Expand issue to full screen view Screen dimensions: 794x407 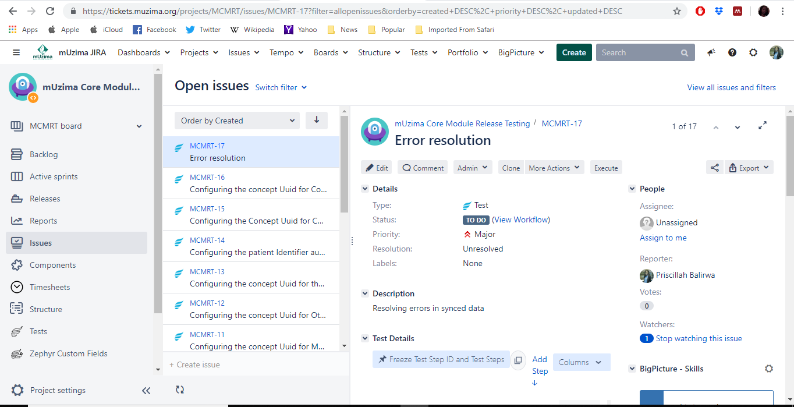[763, 126]
